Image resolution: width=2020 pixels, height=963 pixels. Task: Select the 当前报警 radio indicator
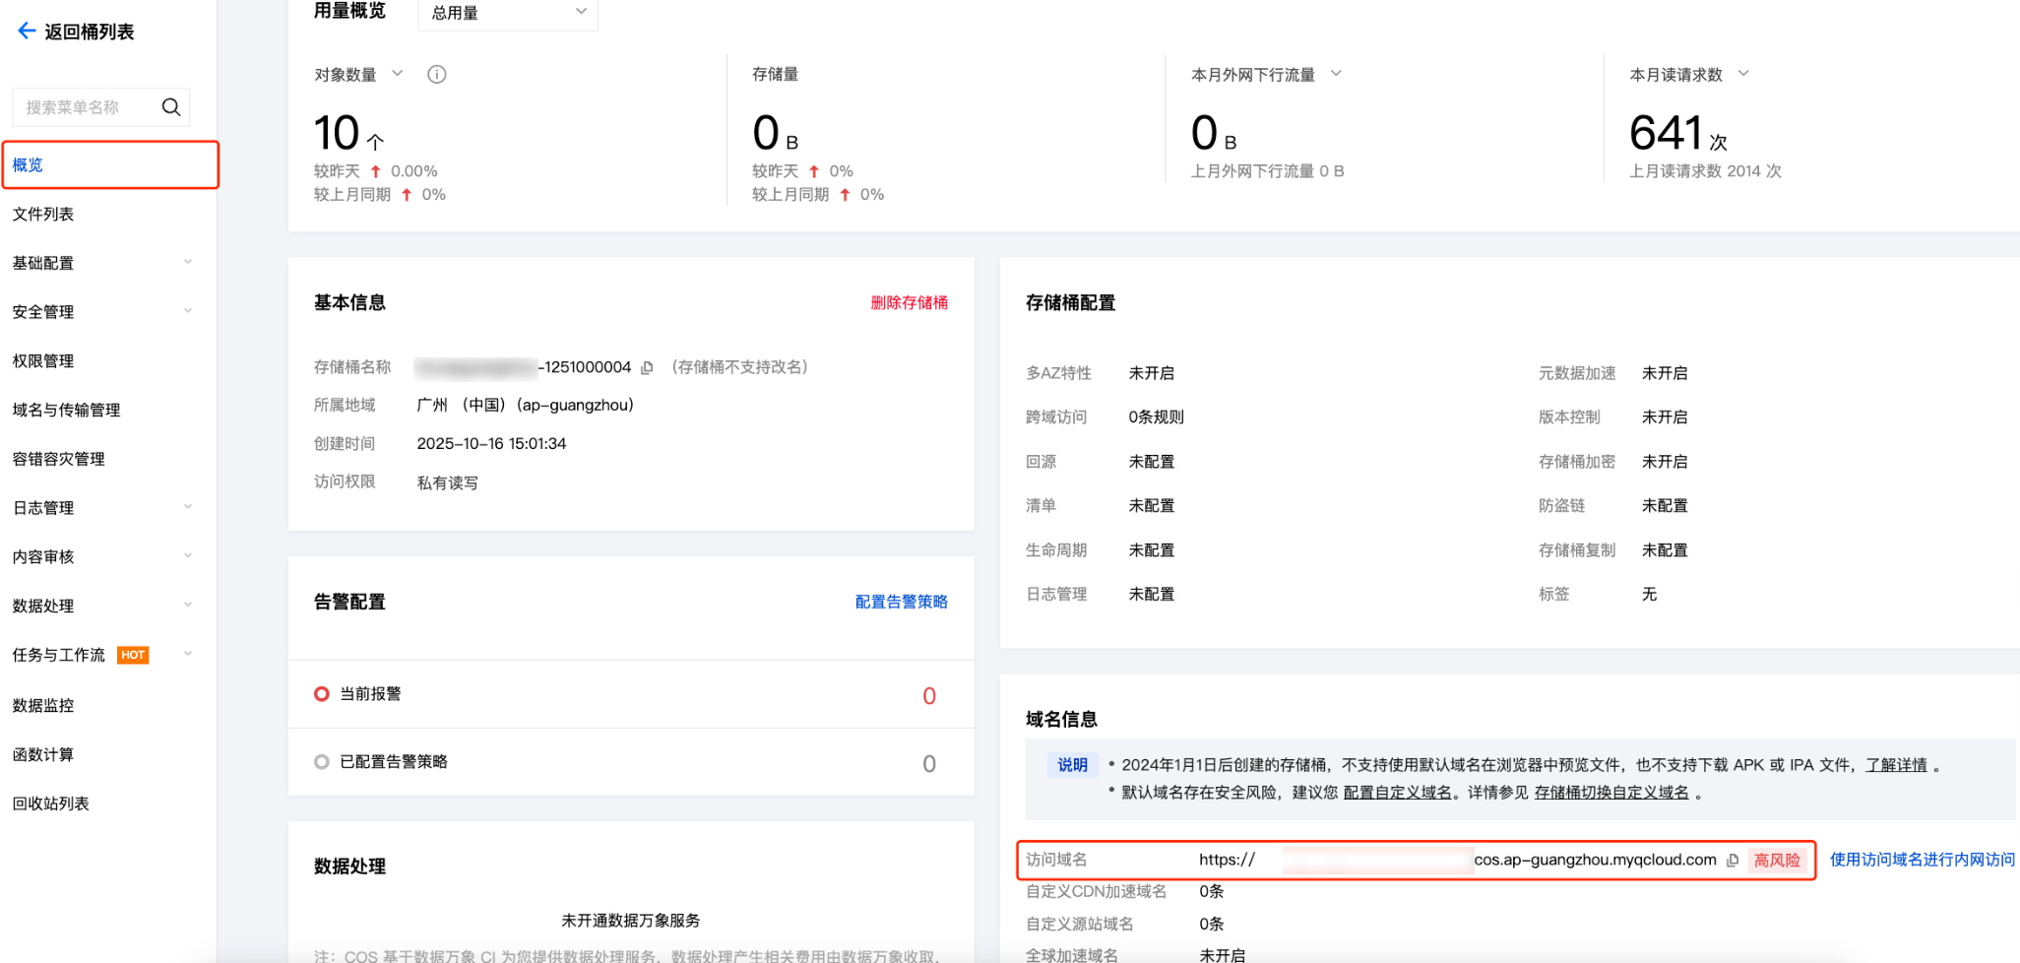click(x=322, y=694)
